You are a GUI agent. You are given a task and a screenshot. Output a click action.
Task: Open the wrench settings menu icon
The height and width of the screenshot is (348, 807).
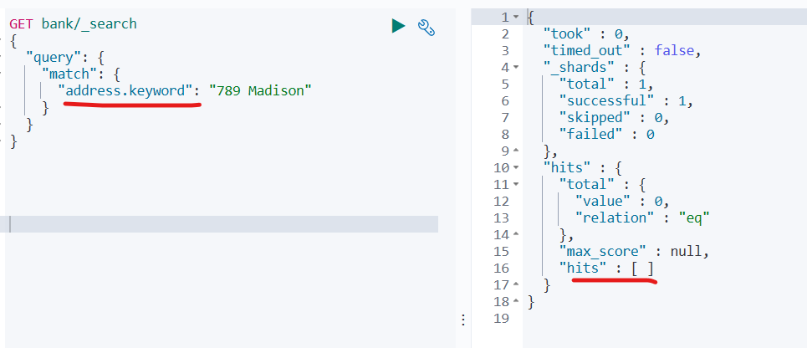[x=426, y=28]
